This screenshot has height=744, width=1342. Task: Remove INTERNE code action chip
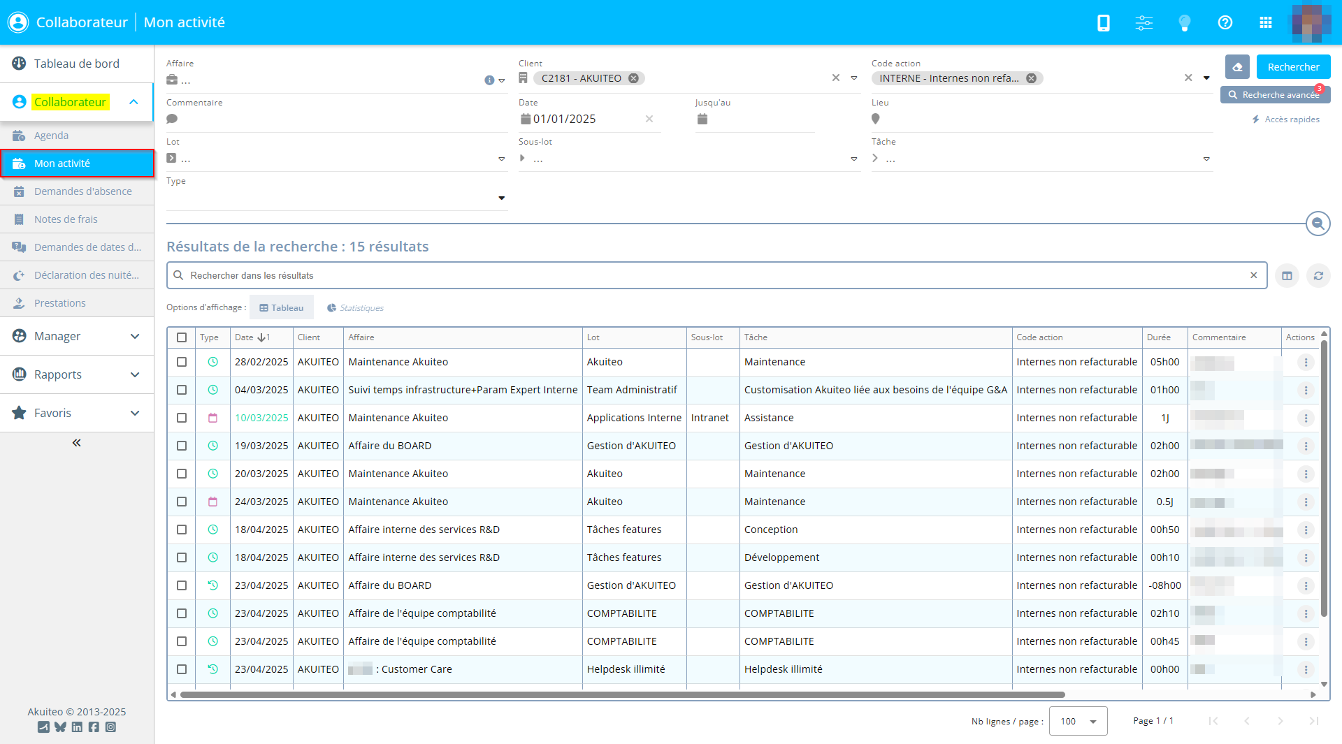click(1031, 78)
